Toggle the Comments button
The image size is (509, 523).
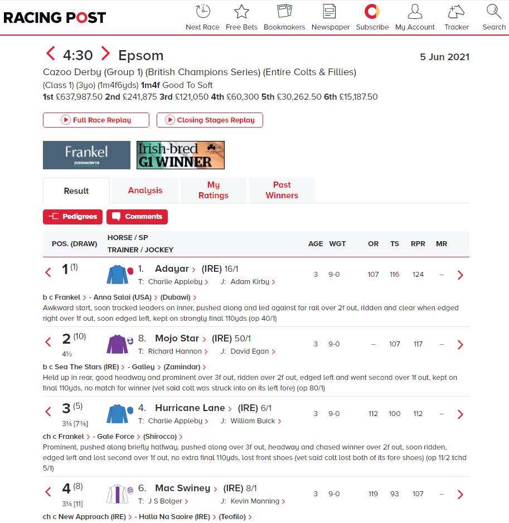click(137, 217)
